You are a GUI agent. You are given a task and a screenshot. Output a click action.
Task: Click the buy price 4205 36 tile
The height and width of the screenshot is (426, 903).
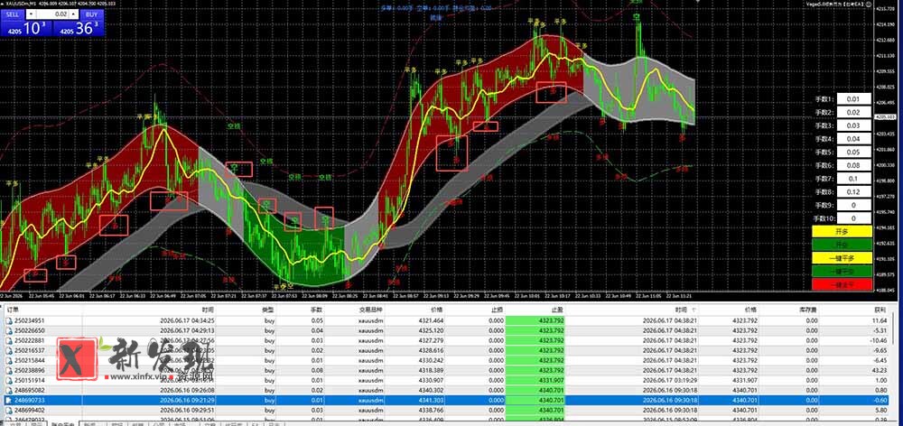(x=79, y=28)
